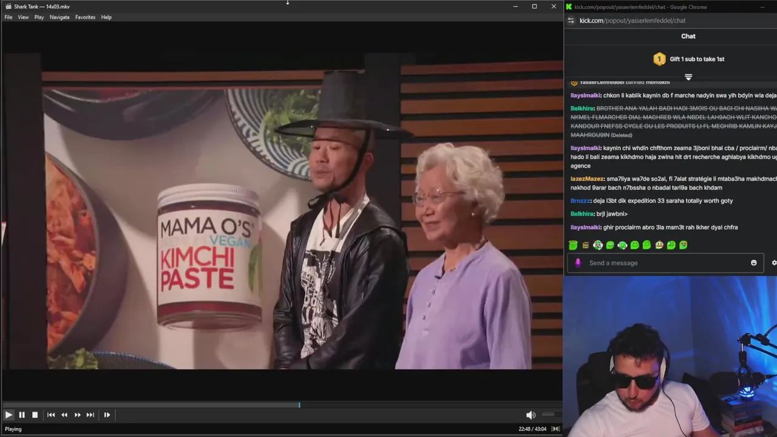The image size is (777, 437).
Task: Click Belkhira username on the deleted message
Action: coord(582,109)
